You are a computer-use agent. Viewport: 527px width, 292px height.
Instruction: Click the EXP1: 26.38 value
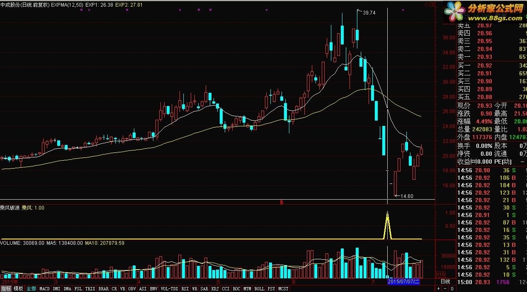coord(99,5)
